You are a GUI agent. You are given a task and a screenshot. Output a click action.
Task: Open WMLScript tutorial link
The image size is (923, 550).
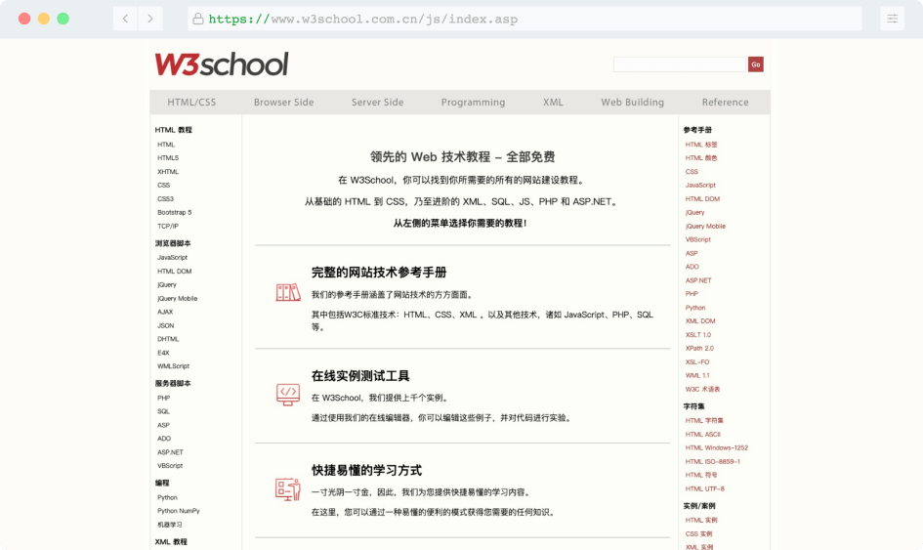click(173, 365)
